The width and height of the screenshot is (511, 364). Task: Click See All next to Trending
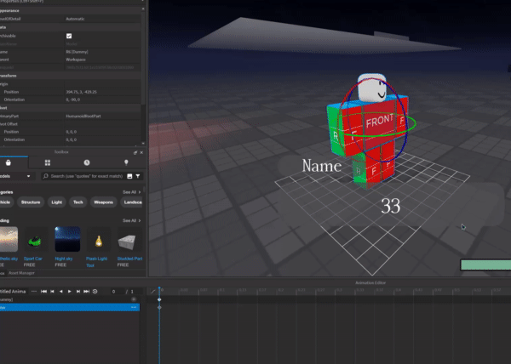(x=131, y=220)
